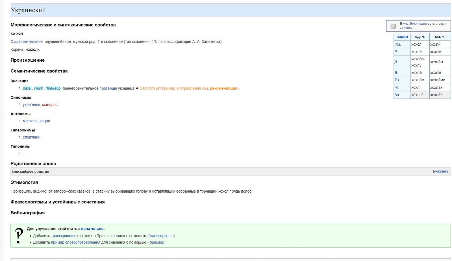The height and width of the screenshot is (261, 452).
Task: Open the пример словоупотребления link
Action: point(75,242)
